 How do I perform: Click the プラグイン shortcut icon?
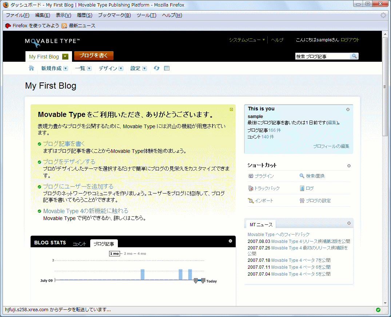pos(251,176)
